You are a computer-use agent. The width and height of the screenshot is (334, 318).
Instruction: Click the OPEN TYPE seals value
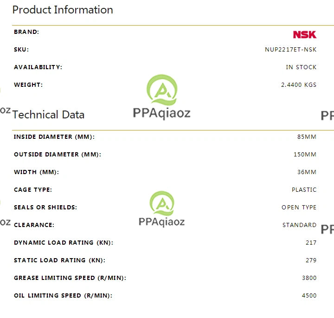pos(299,208)
